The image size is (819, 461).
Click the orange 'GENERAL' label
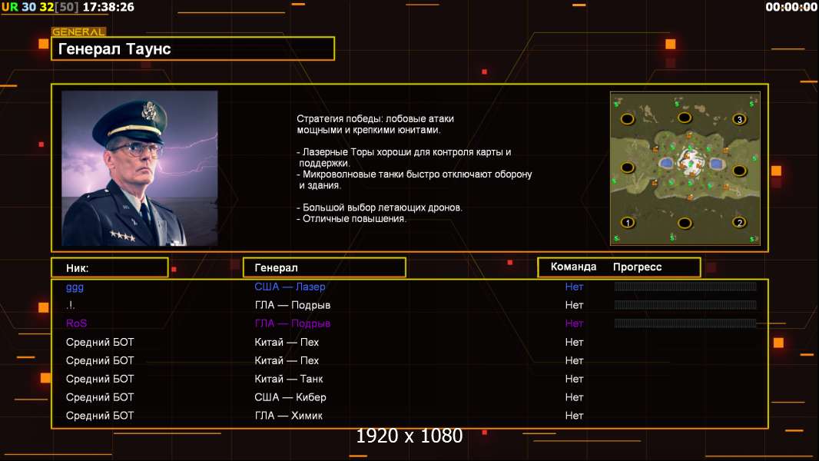[78, 32]
